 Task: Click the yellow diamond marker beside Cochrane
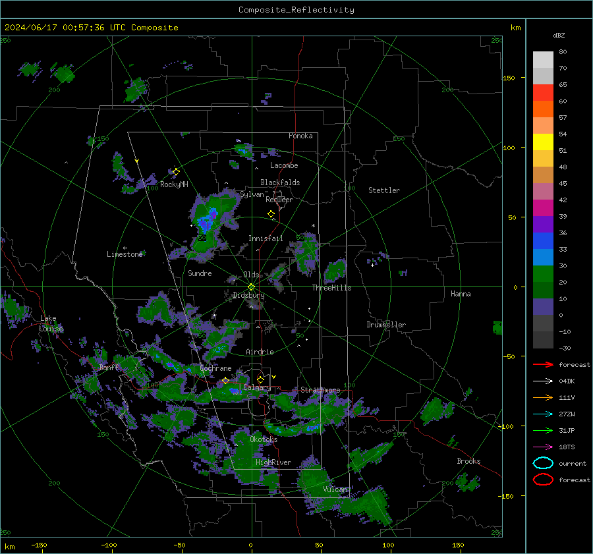(x=226, y=380)
